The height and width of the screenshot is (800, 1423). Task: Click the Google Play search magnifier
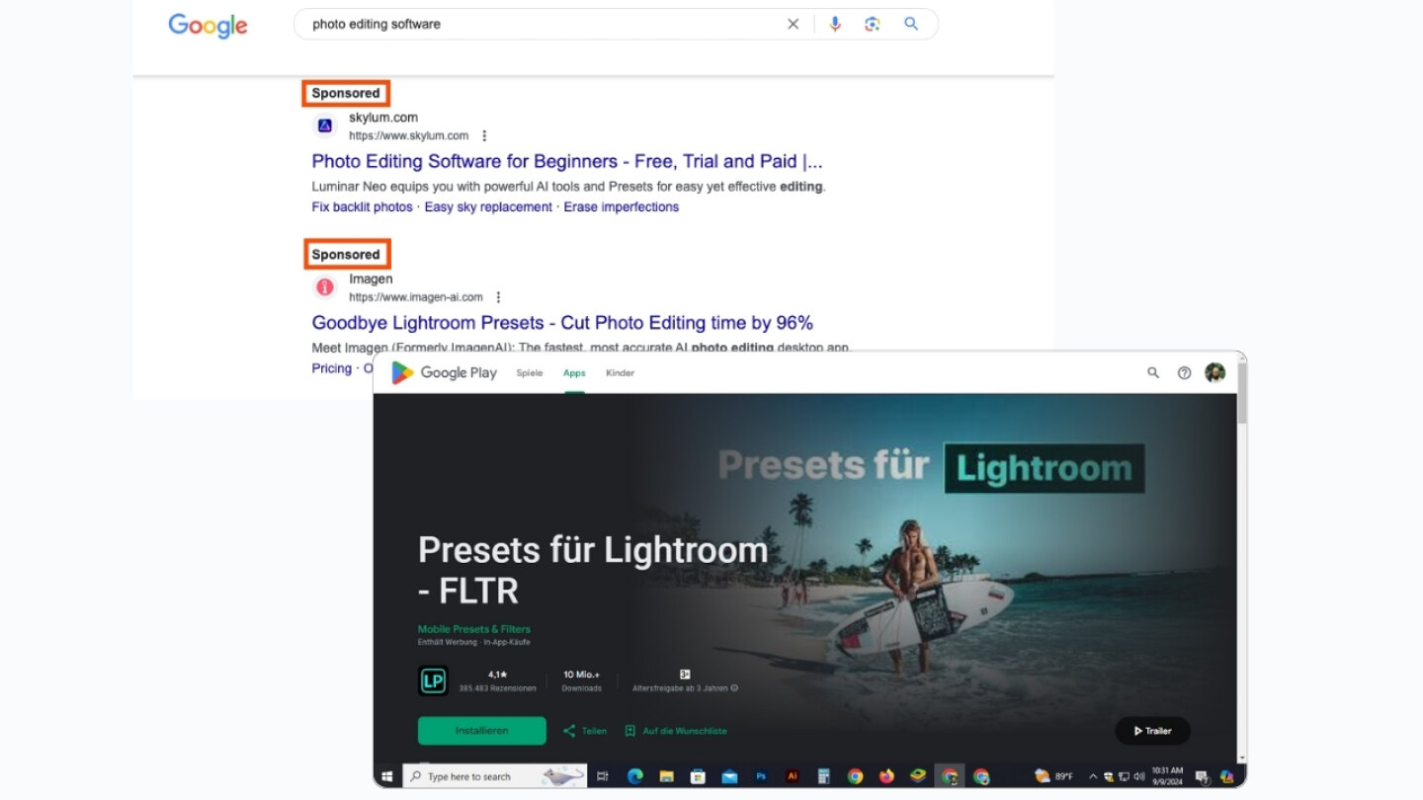[x=1153, y=372]
